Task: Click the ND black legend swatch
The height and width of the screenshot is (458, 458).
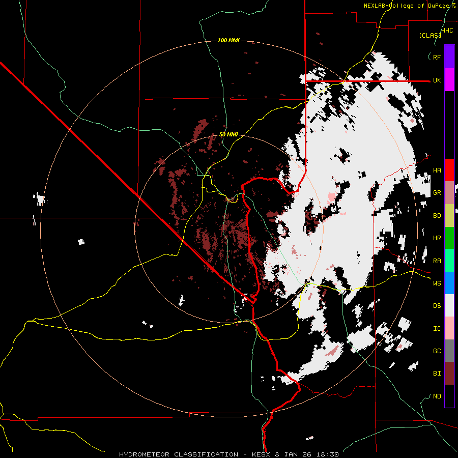Action: pyautogui.click(x=449, y=396)
